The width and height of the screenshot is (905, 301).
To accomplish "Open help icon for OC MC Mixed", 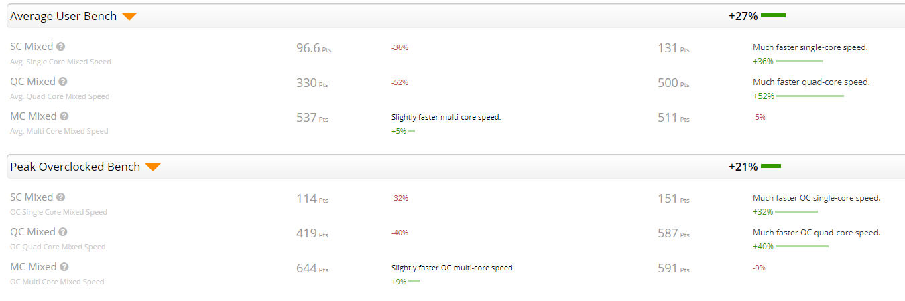I will (64, 267).
